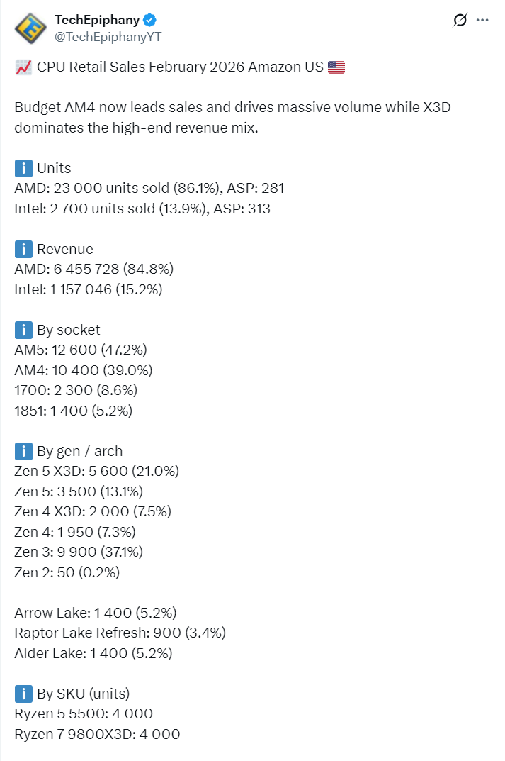Open the three-dot More options menu
Viewport: 505px width, 761px height.
483,20
